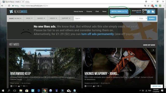Click the NLD language indicator
The height and width of the screenshot is (93, 166).
tap(150, 91)
